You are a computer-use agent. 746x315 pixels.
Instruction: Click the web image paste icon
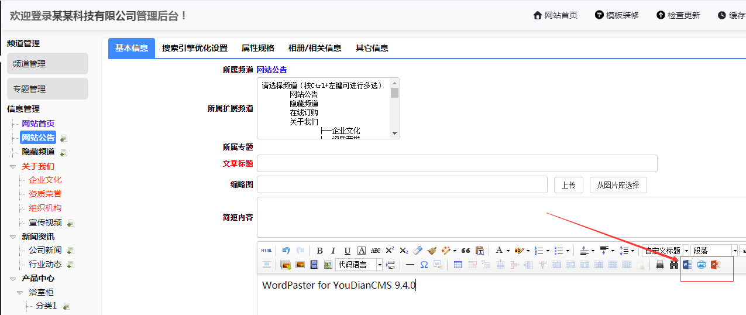701,265
